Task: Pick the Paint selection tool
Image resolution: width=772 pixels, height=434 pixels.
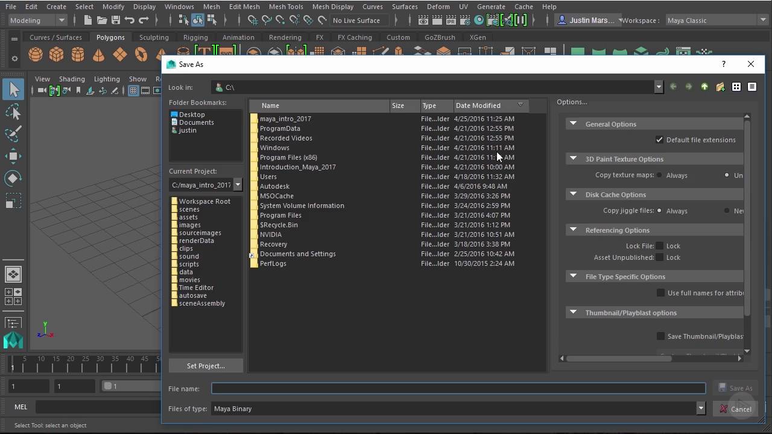Action: point(13,134)
